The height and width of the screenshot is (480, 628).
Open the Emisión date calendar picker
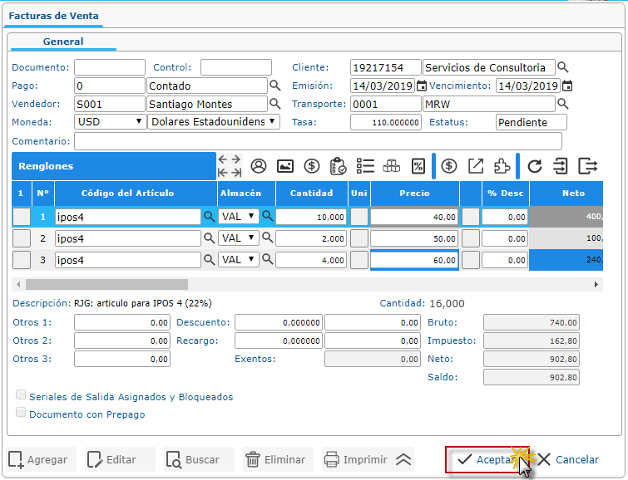tap(422, 86)
